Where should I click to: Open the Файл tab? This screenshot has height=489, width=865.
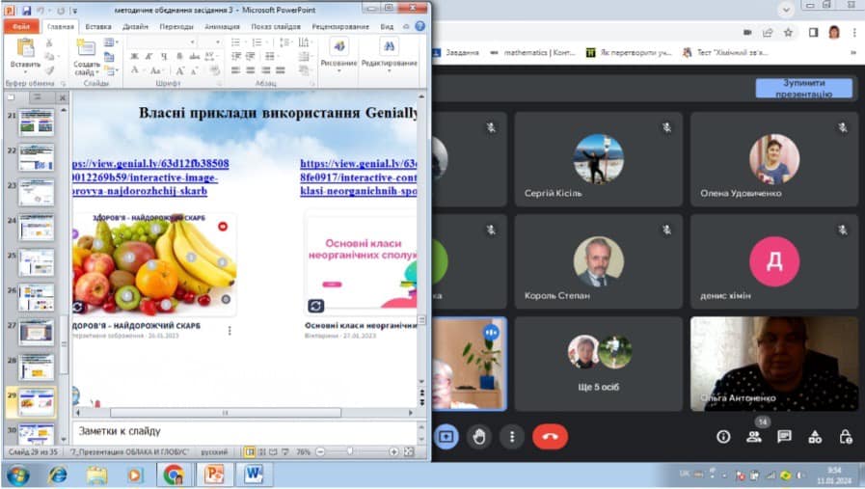(21, 26)
